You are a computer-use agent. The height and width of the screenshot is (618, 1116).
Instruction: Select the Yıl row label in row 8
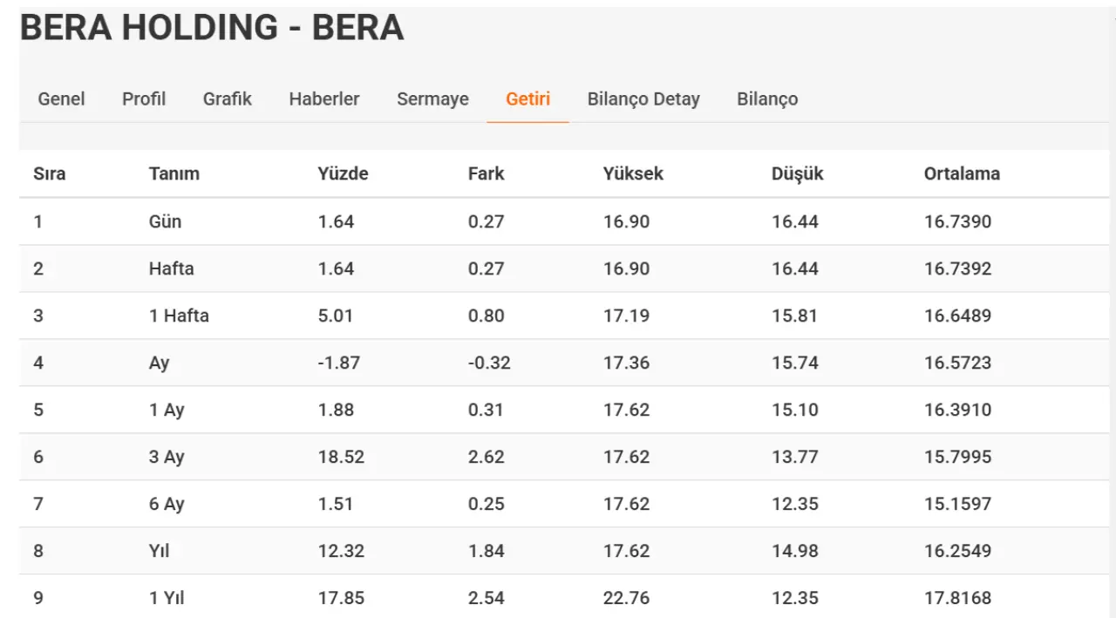(x=160, y=551)
